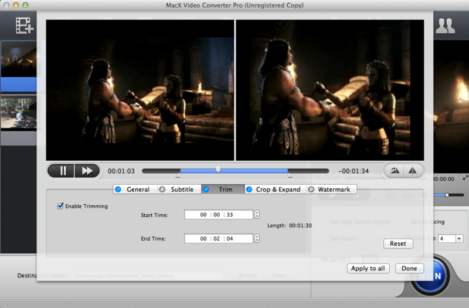Zoom the window with the green button
Screen dimensions: 469x308
tap(25, 5)
